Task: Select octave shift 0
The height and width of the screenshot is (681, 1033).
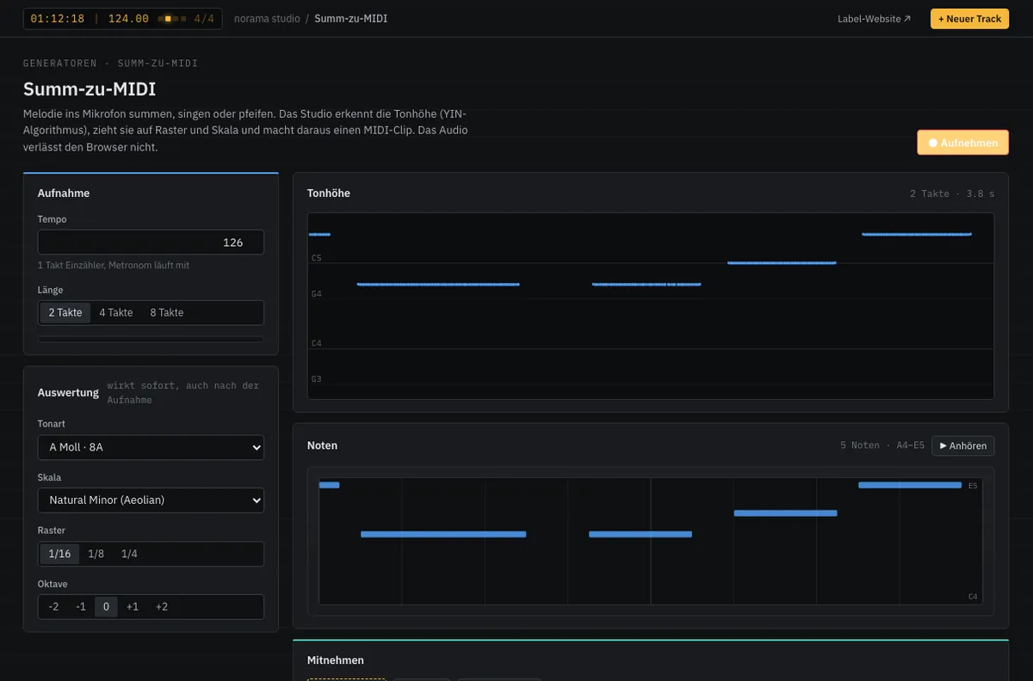Action: click(107, 607)
